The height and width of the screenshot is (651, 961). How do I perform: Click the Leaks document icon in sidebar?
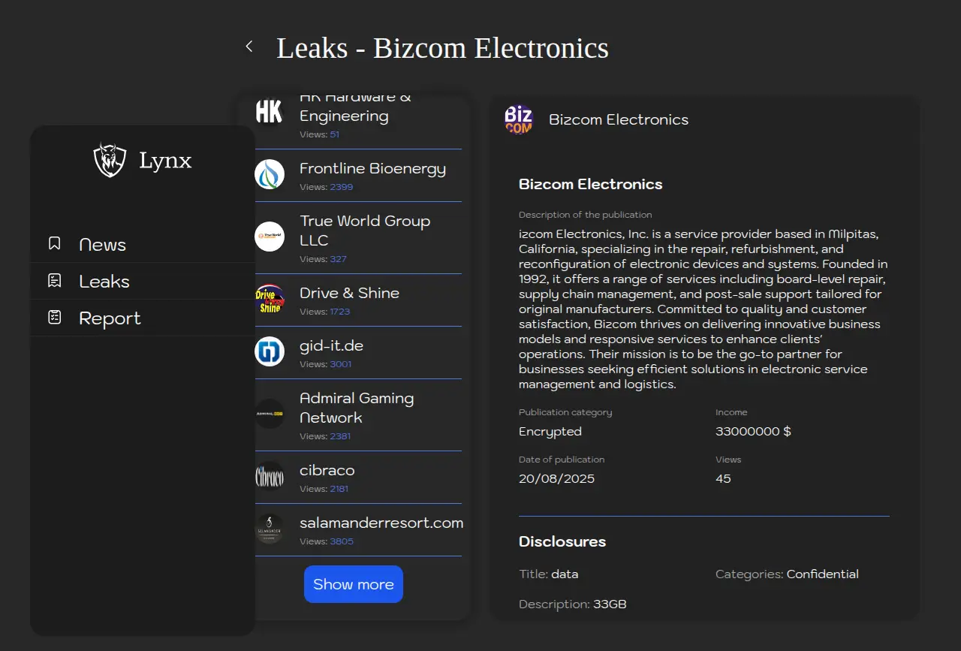click(x=55, y=281)
